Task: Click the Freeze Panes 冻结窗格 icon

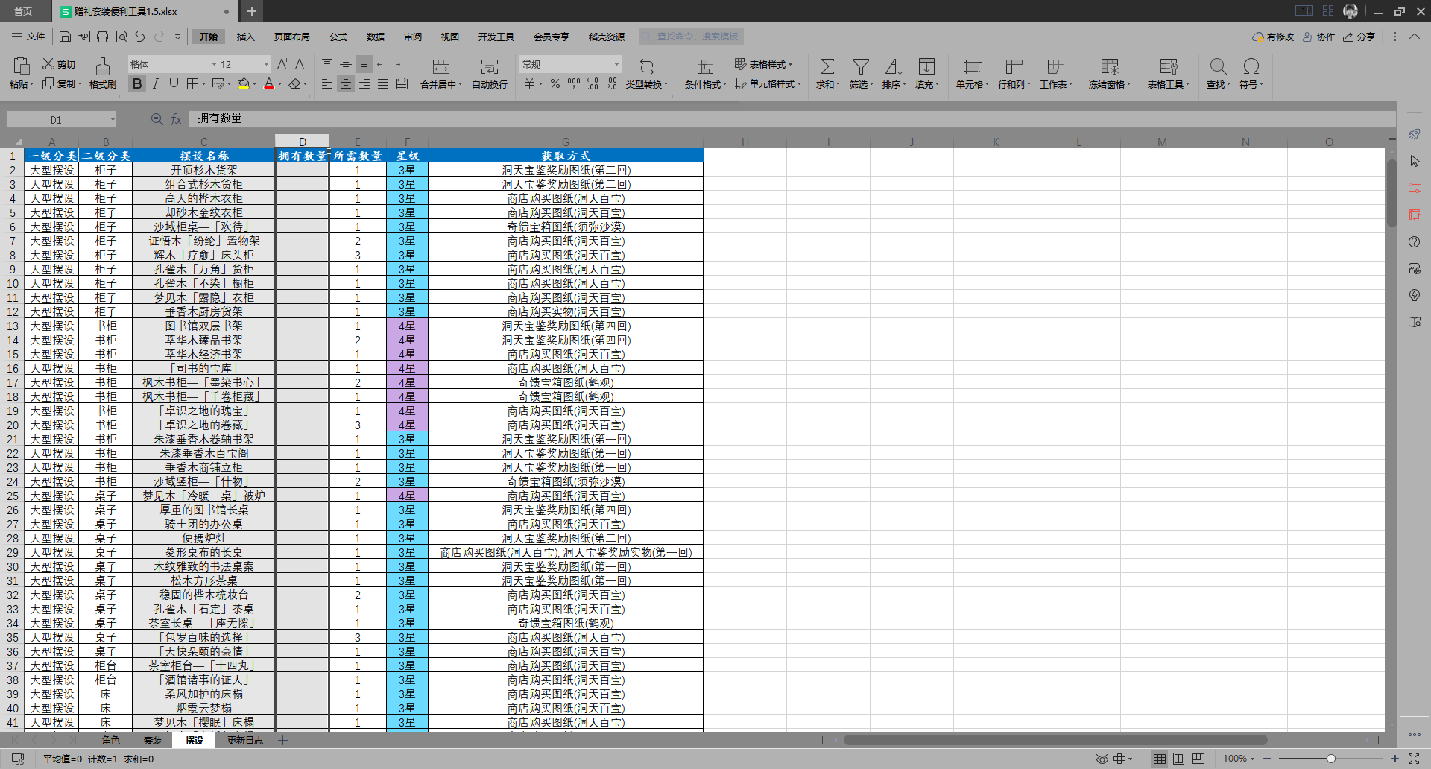Action: click(1110, 66)
